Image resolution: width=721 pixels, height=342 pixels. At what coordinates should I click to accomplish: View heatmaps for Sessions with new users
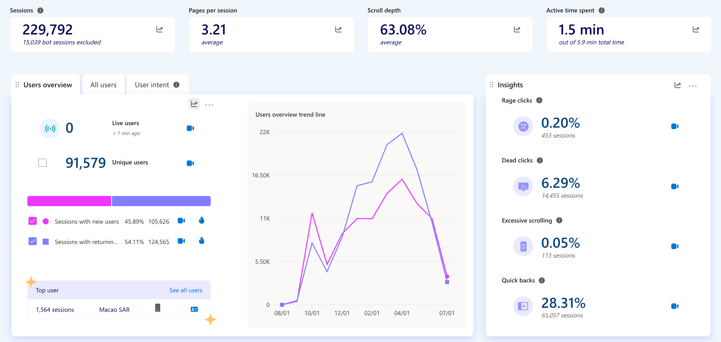[201, 220]
